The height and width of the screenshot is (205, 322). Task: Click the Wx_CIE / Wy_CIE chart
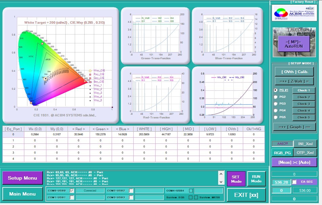(x=228, y=95)
